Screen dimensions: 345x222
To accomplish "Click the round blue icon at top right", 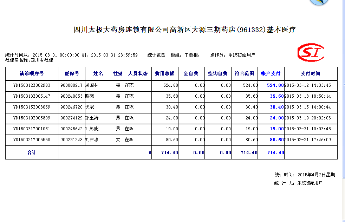I will coord(319,2).
